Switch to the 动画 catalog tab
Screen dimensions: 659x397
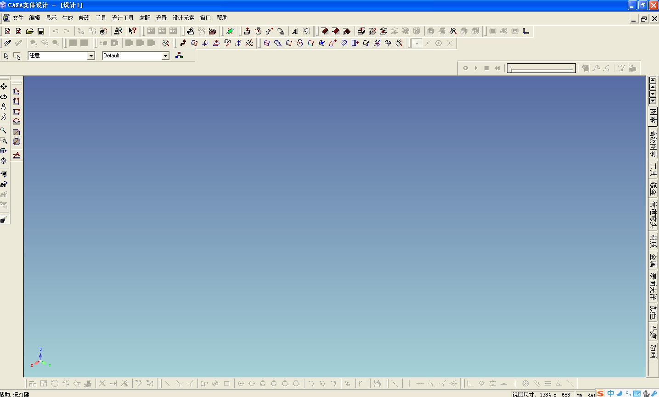coord(653,351)
